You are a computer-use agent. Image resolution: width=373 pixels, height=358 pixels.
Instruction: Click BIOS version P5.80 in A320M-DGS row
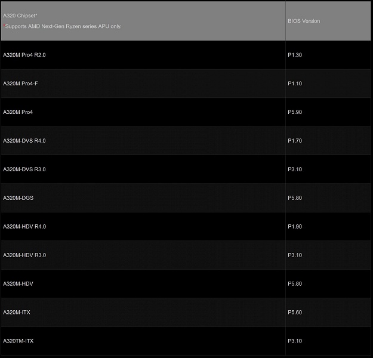[295, 198]
